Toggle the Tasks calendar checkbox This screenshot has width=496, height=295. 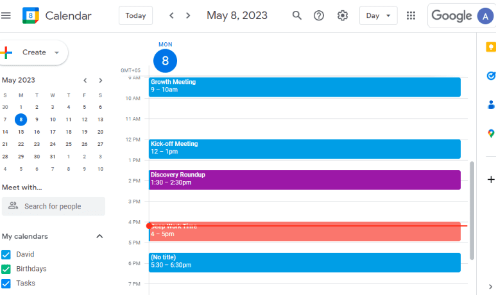point(6,283)
